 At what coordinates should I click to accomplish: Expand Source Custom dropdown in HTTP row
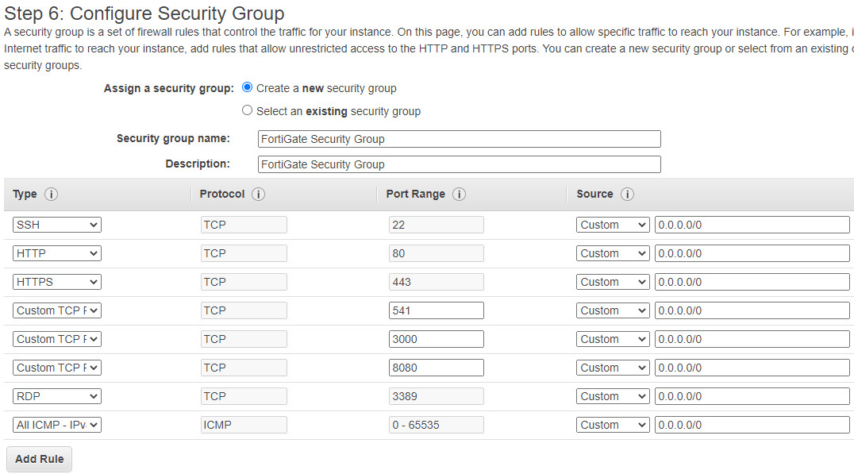point(613,253)
